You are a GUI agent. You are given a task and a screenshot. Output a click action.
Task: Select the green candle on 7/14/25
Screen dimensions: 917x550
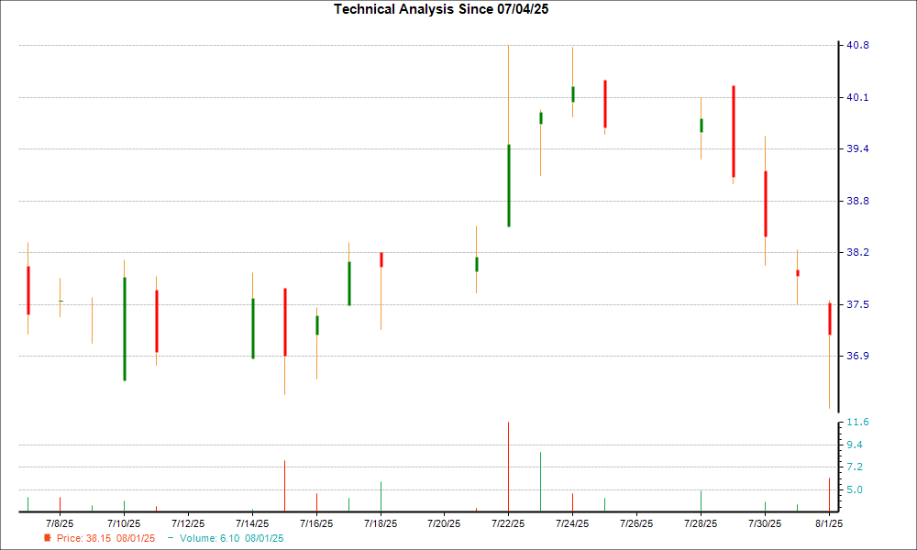click(253, 328)
